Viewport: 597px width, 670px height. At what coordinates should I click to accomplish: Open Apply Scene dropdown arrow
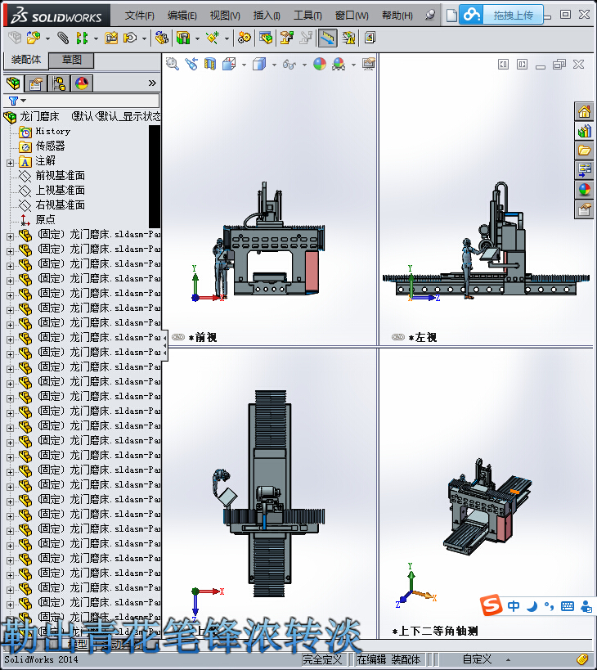pos(353,65)
